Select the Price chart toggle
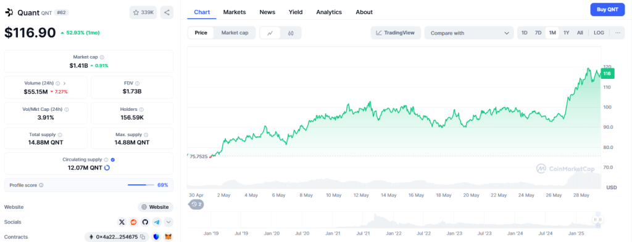 (x=201, y=33)
